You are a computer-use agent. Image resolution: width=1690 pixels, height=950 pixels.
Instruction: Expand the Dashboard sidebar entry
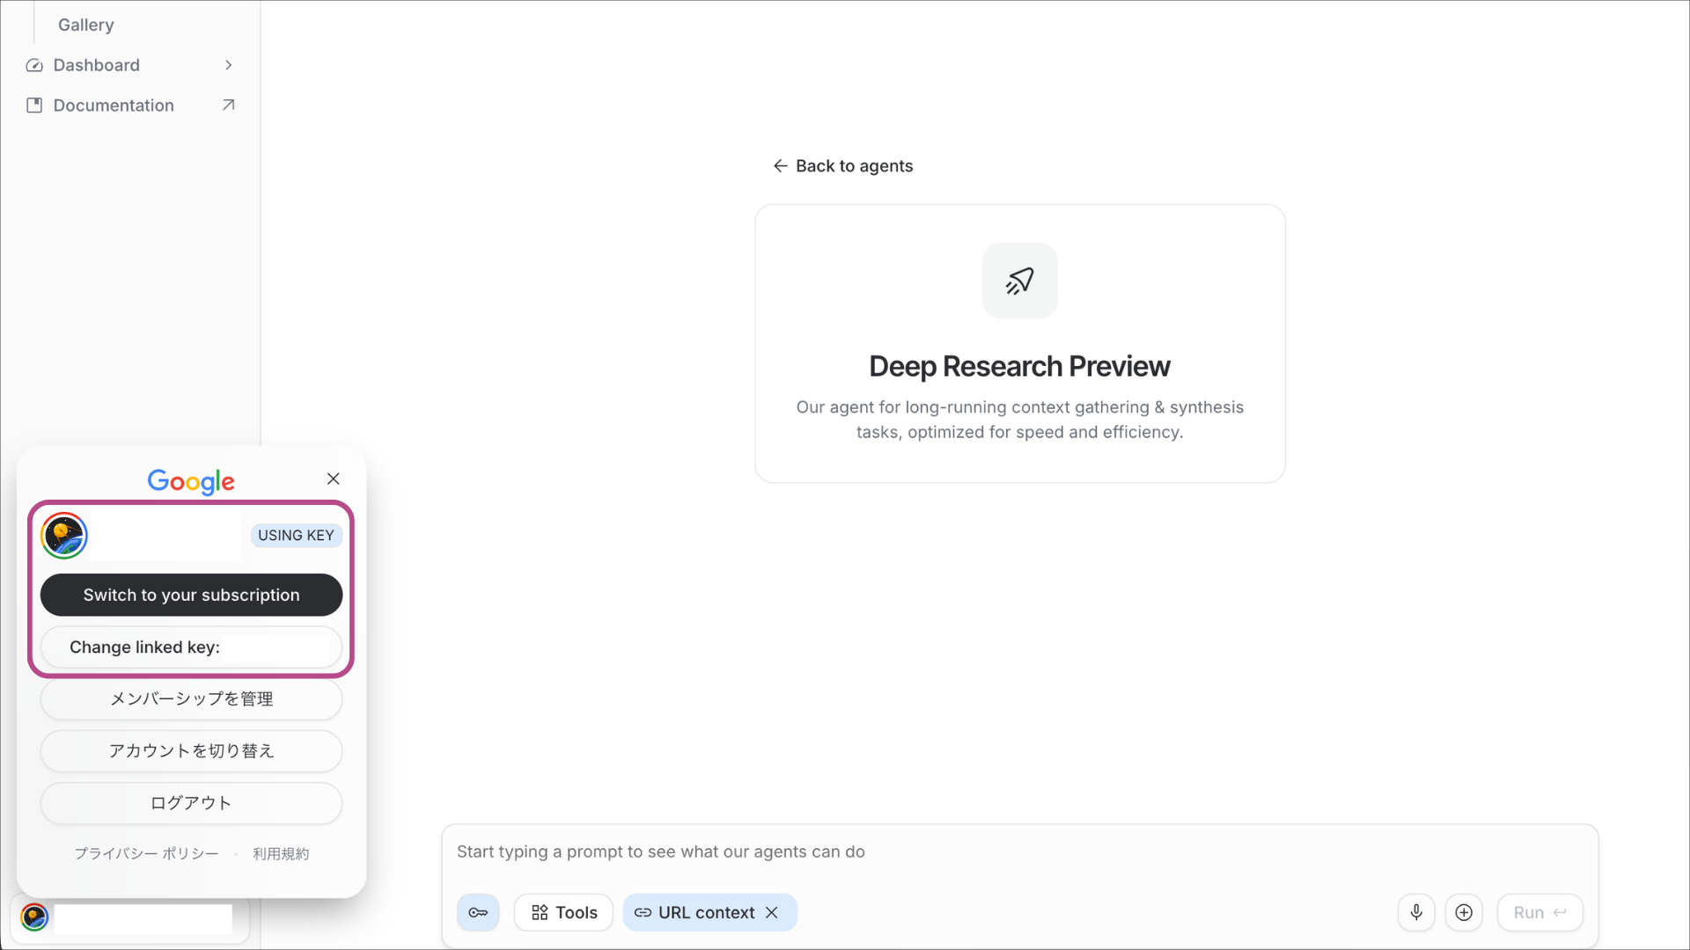[228, 65]
